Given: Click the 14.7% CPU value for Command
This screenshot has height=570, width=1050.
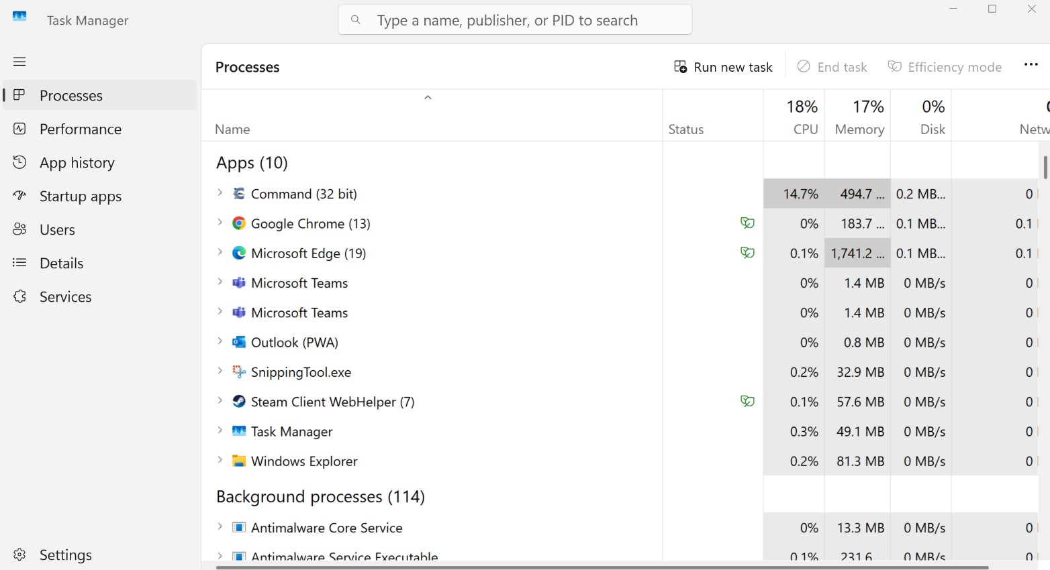Looking at the screenshot, I should pos(794,194).
